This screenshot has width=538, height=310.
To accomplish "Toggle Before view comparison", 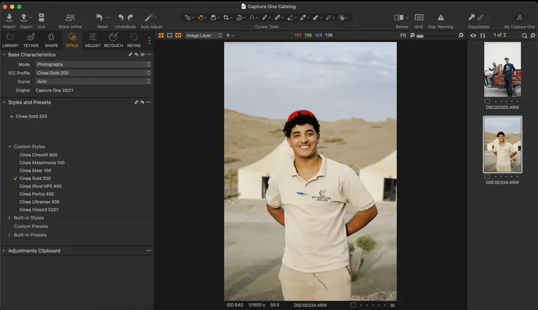I will click(398, 17).
